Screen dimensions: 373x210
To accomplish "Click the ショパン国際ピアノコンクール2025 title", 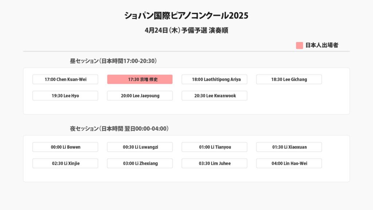I will (x=186, y=16).
